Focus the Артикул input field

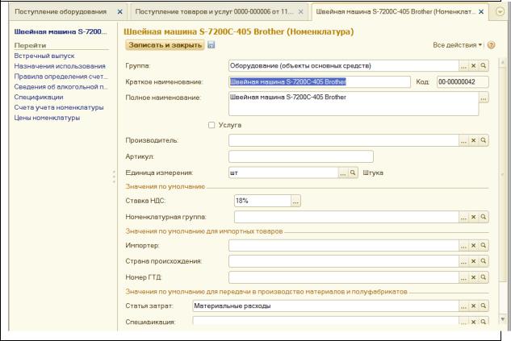(301, 156)
